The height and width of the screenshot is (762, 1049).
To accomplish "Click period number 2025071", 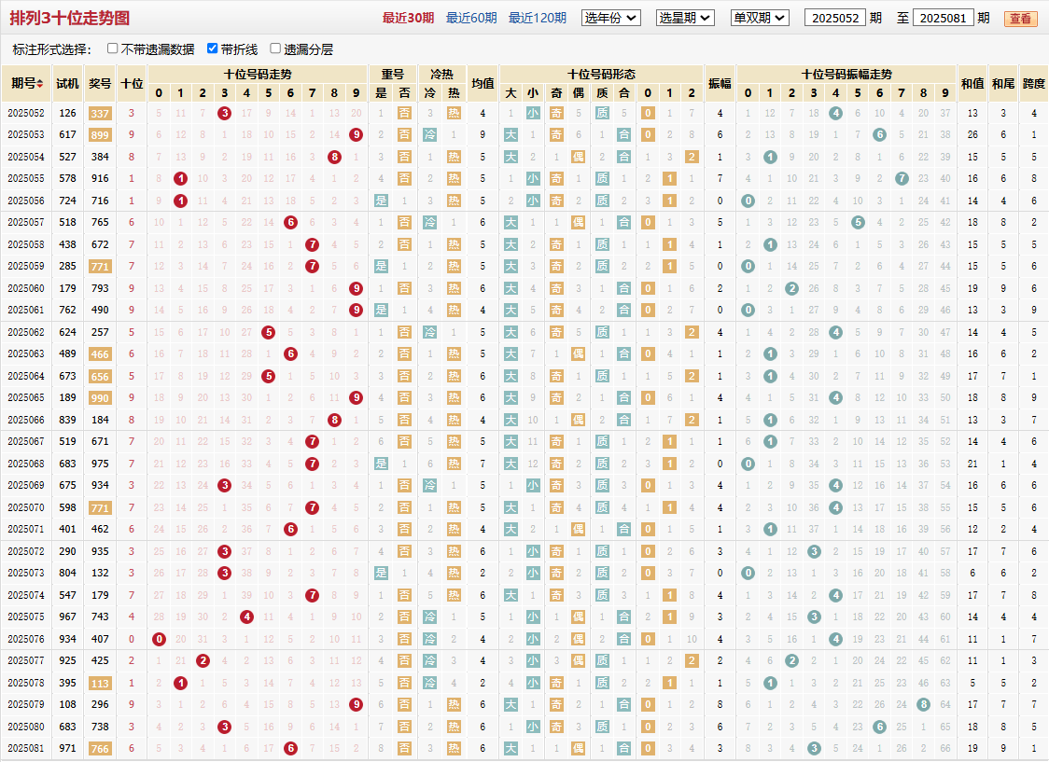I will click(26, 530).
